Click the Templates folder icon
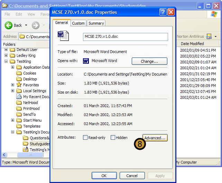 pos(19,126)
